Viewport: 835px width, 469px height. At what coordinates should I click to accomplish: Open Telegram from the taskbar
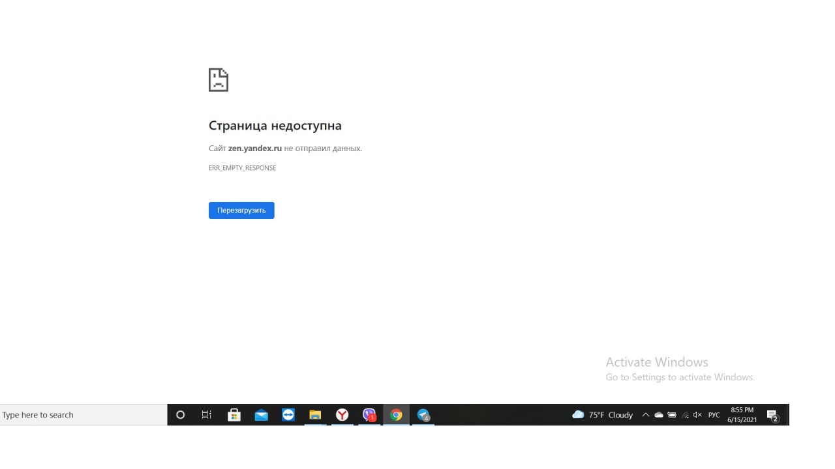(x=423, y=415)
